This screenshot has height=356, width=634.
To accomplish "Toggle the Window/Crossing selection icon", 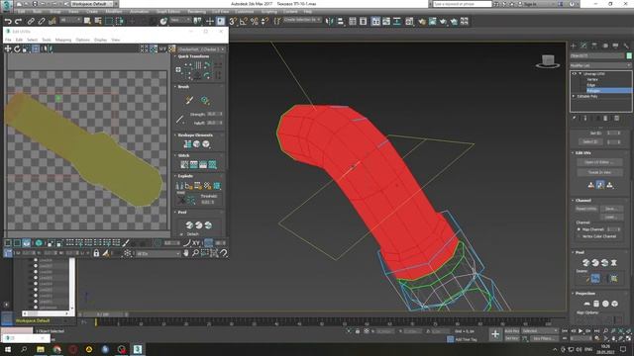I will pos(120,21).
